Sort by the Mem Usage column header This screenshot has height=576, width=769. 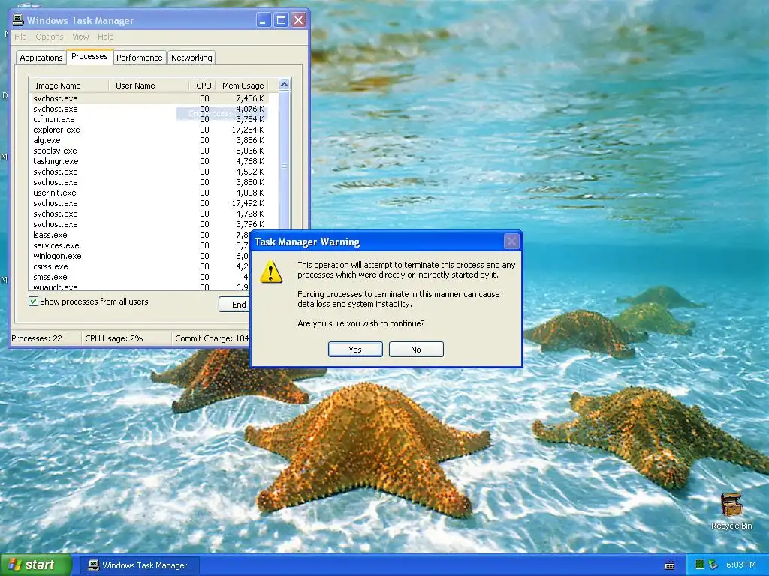pos(243,85)
